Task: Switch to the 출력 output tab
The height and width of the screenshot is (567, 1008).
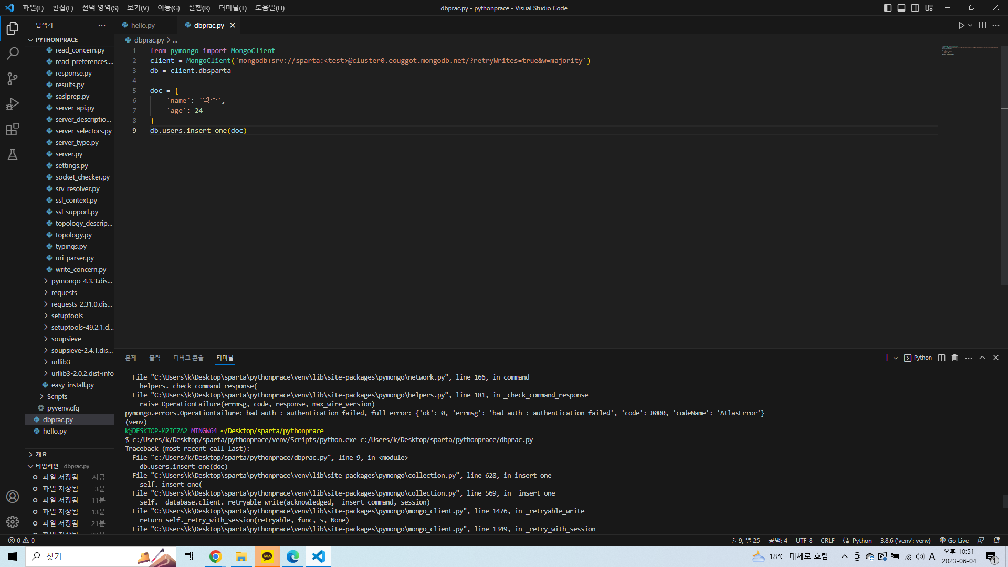Action: pos(155,358)
